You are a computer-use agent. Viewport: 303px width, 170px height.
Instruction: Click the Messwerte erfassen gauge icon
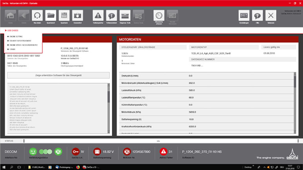[x=159, y=15]
